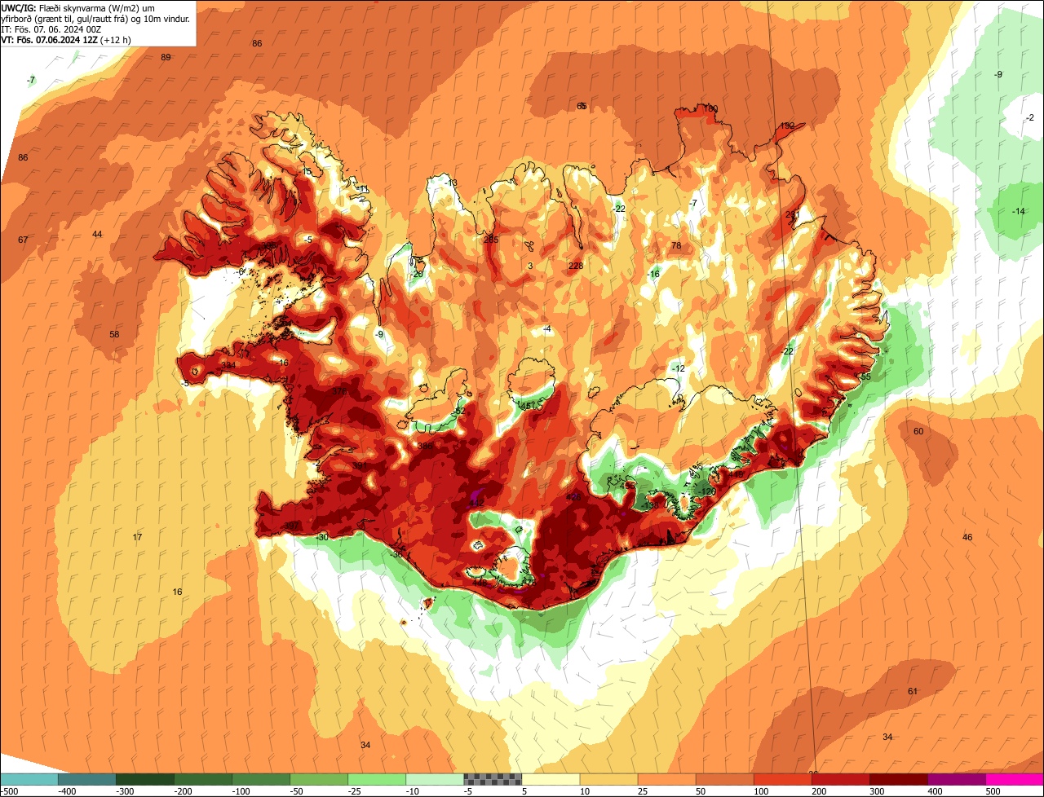
Task: Select the legend swatch between 10 and 25
Action: click(608, 779)
